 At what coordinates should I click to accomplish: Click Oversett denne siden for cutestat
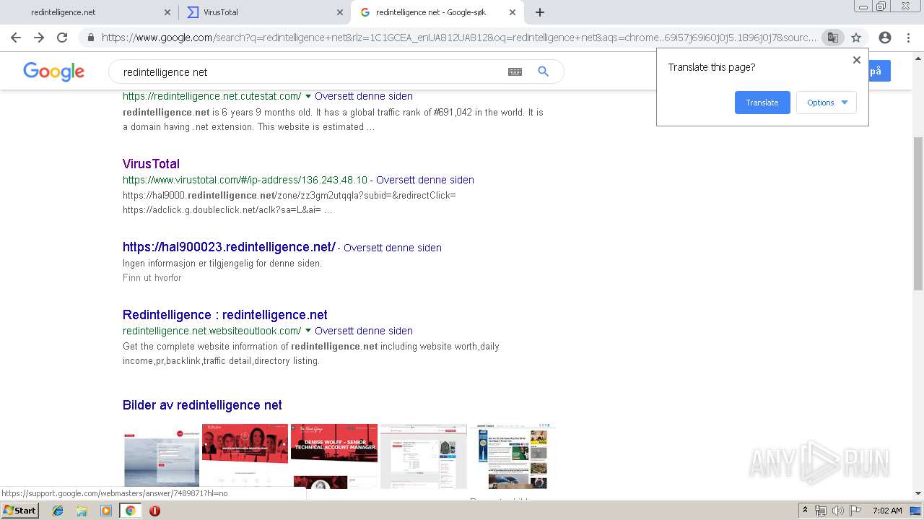[x=364, y=96]
